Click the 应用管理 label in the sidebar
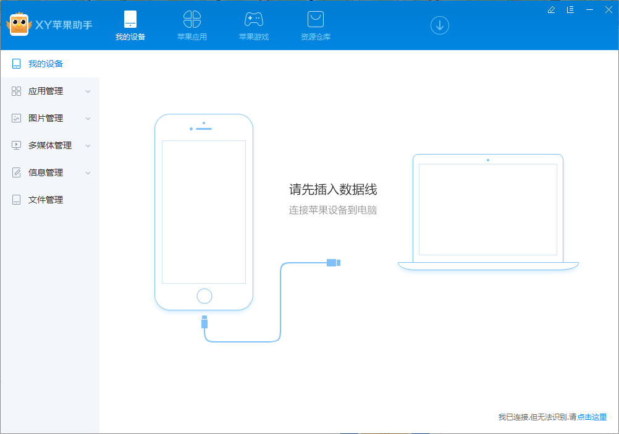Viewport: 619px width, 434px height. pyautogui.click(x=45, y=91)
